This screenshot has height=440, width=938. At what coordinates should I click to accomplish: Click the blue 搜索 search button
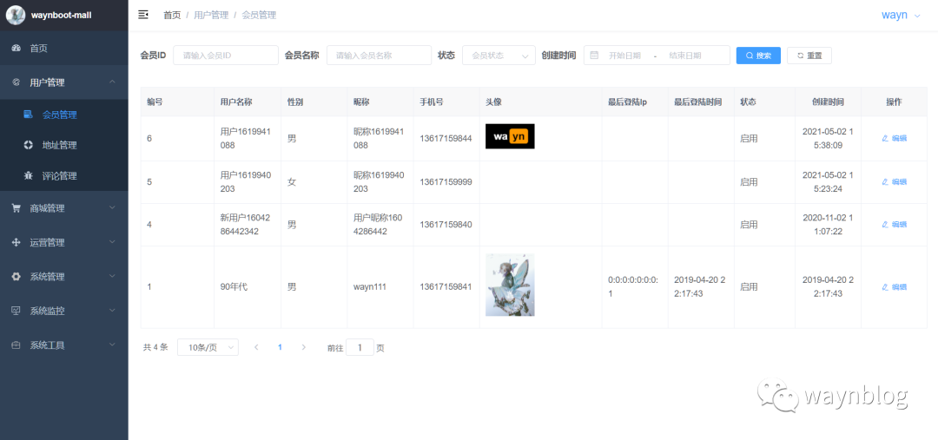(x=758, y=56)
